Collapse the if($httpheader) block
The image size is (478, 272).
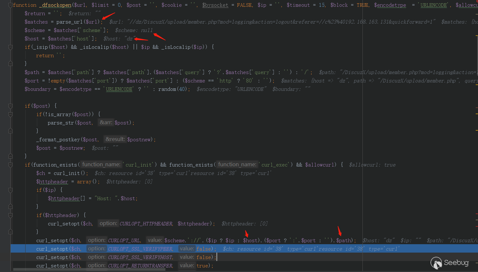click(10, 215)
